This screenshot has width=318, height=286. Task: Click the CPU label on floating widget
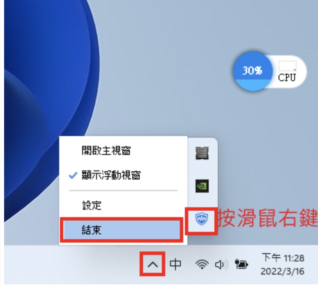click(287, 77)
